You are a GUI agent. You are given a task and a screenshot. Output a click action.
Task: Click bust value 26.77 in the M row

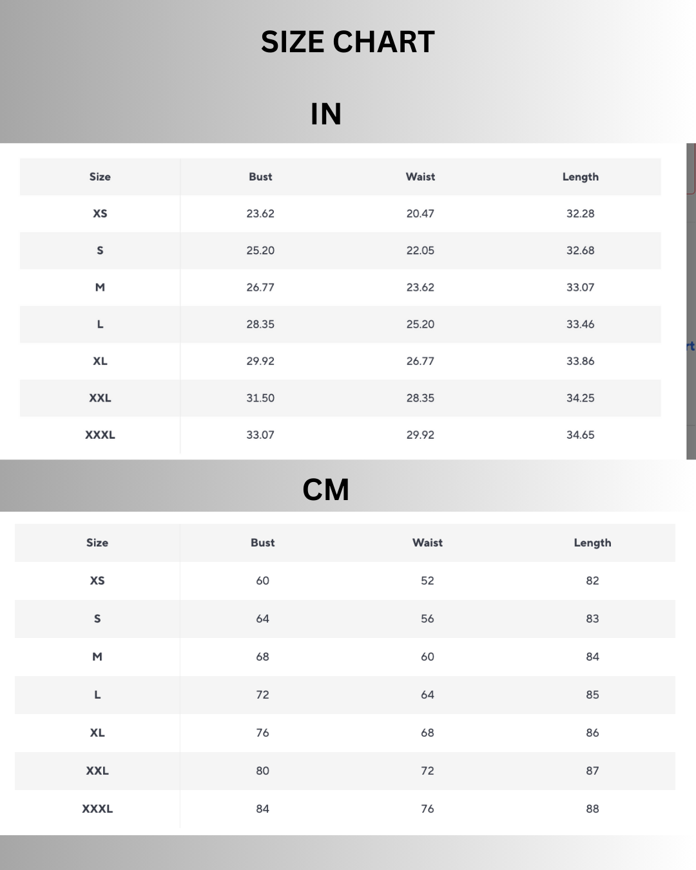(x=260, y=287)
